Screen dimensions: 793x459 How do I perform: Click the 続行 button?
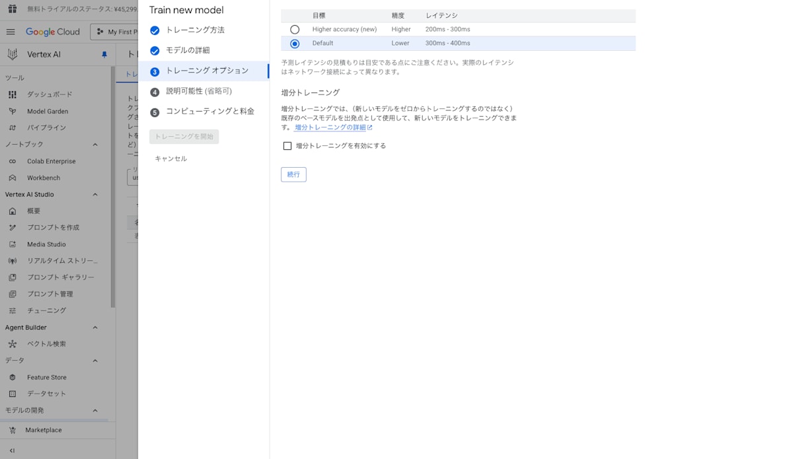point(293,174)
